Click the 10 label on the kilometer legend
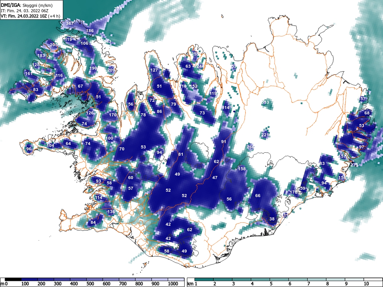This screenshot has height=287, width=383. coord(366,284)
